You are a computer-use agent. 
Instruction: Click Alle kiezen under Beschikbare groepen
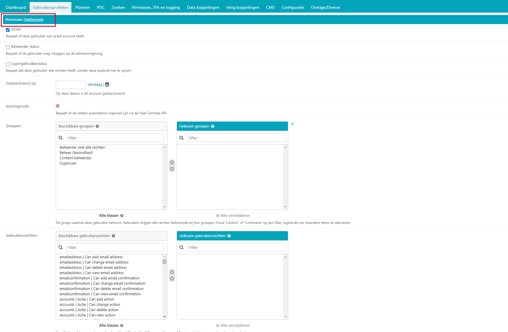(x=111, y=216)
